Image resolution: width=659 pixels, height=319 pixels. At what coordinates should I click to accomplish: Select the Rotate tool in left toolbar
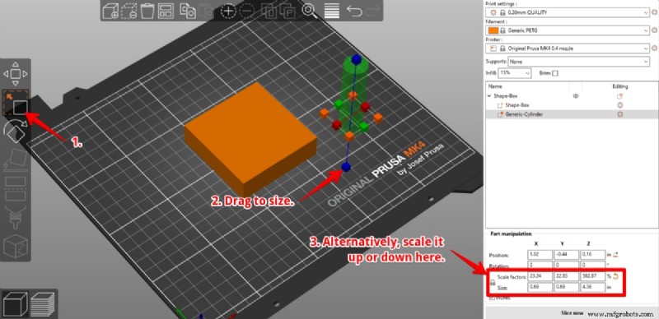(x=16, y=132)
